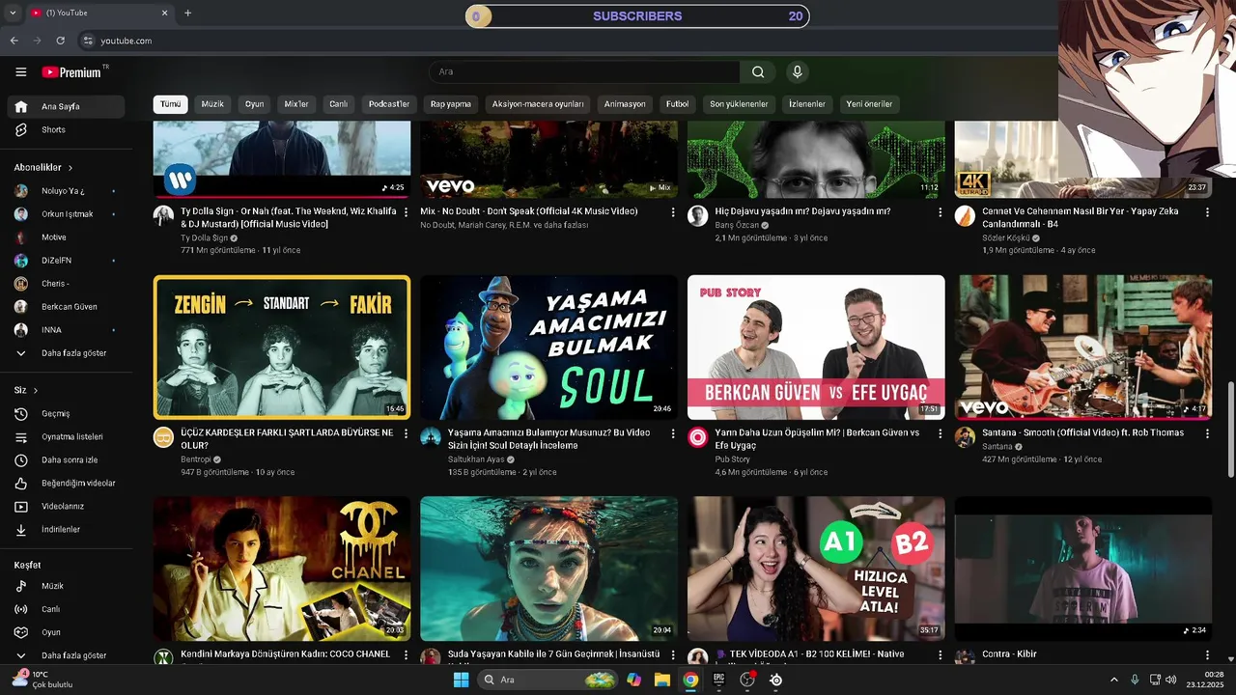Open options menu for Soul inceleme video
Image resolution: width=1236 pixels, height=695 pixels.
coord(673,433)
